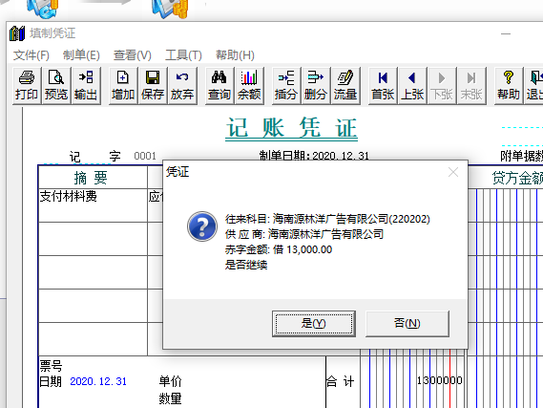Insert an entry line with 插分
The width and height of the screenshot is (543, 408).
pyautogui.click(x=286, y=86)
